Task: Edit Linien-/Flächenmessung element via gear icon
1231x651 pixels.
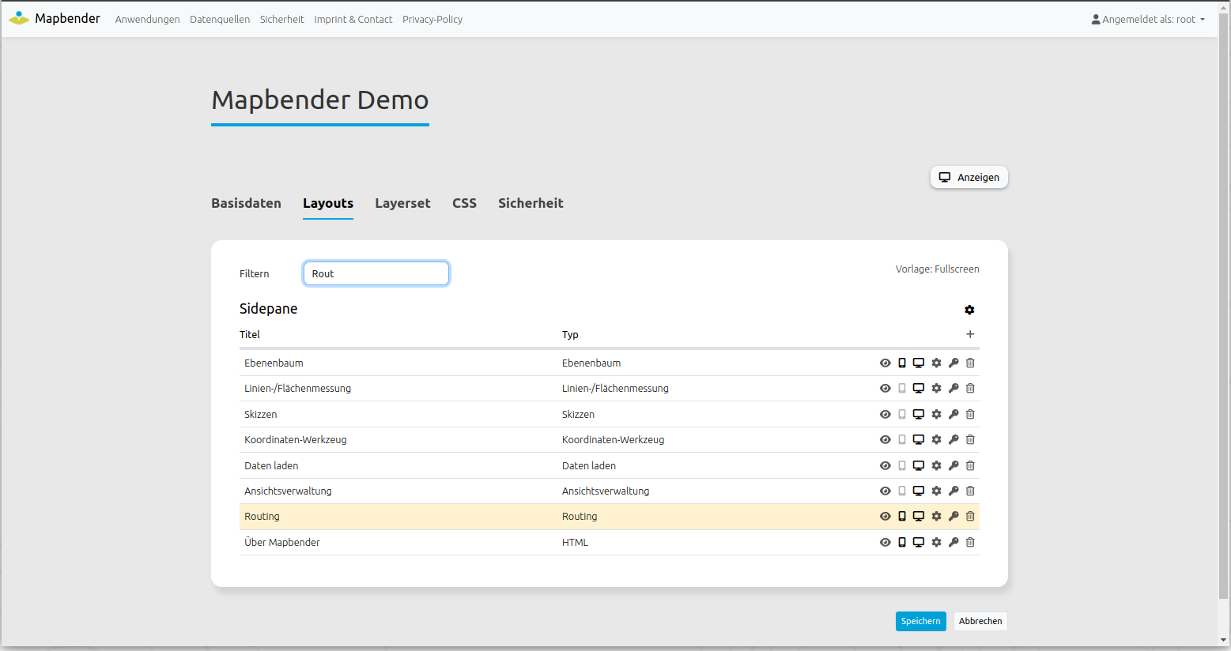Action: pos(936,388)
